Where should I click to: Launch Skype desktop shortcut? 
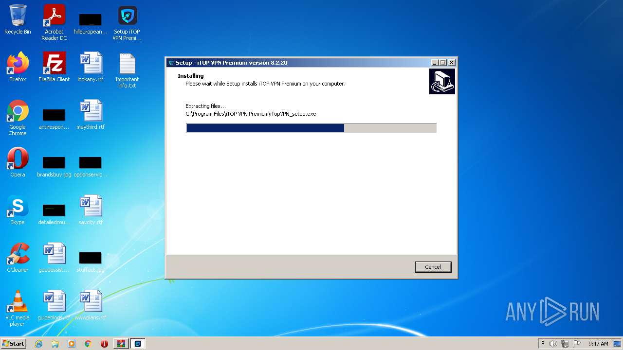pyautogui.click(x=18, y=210)
